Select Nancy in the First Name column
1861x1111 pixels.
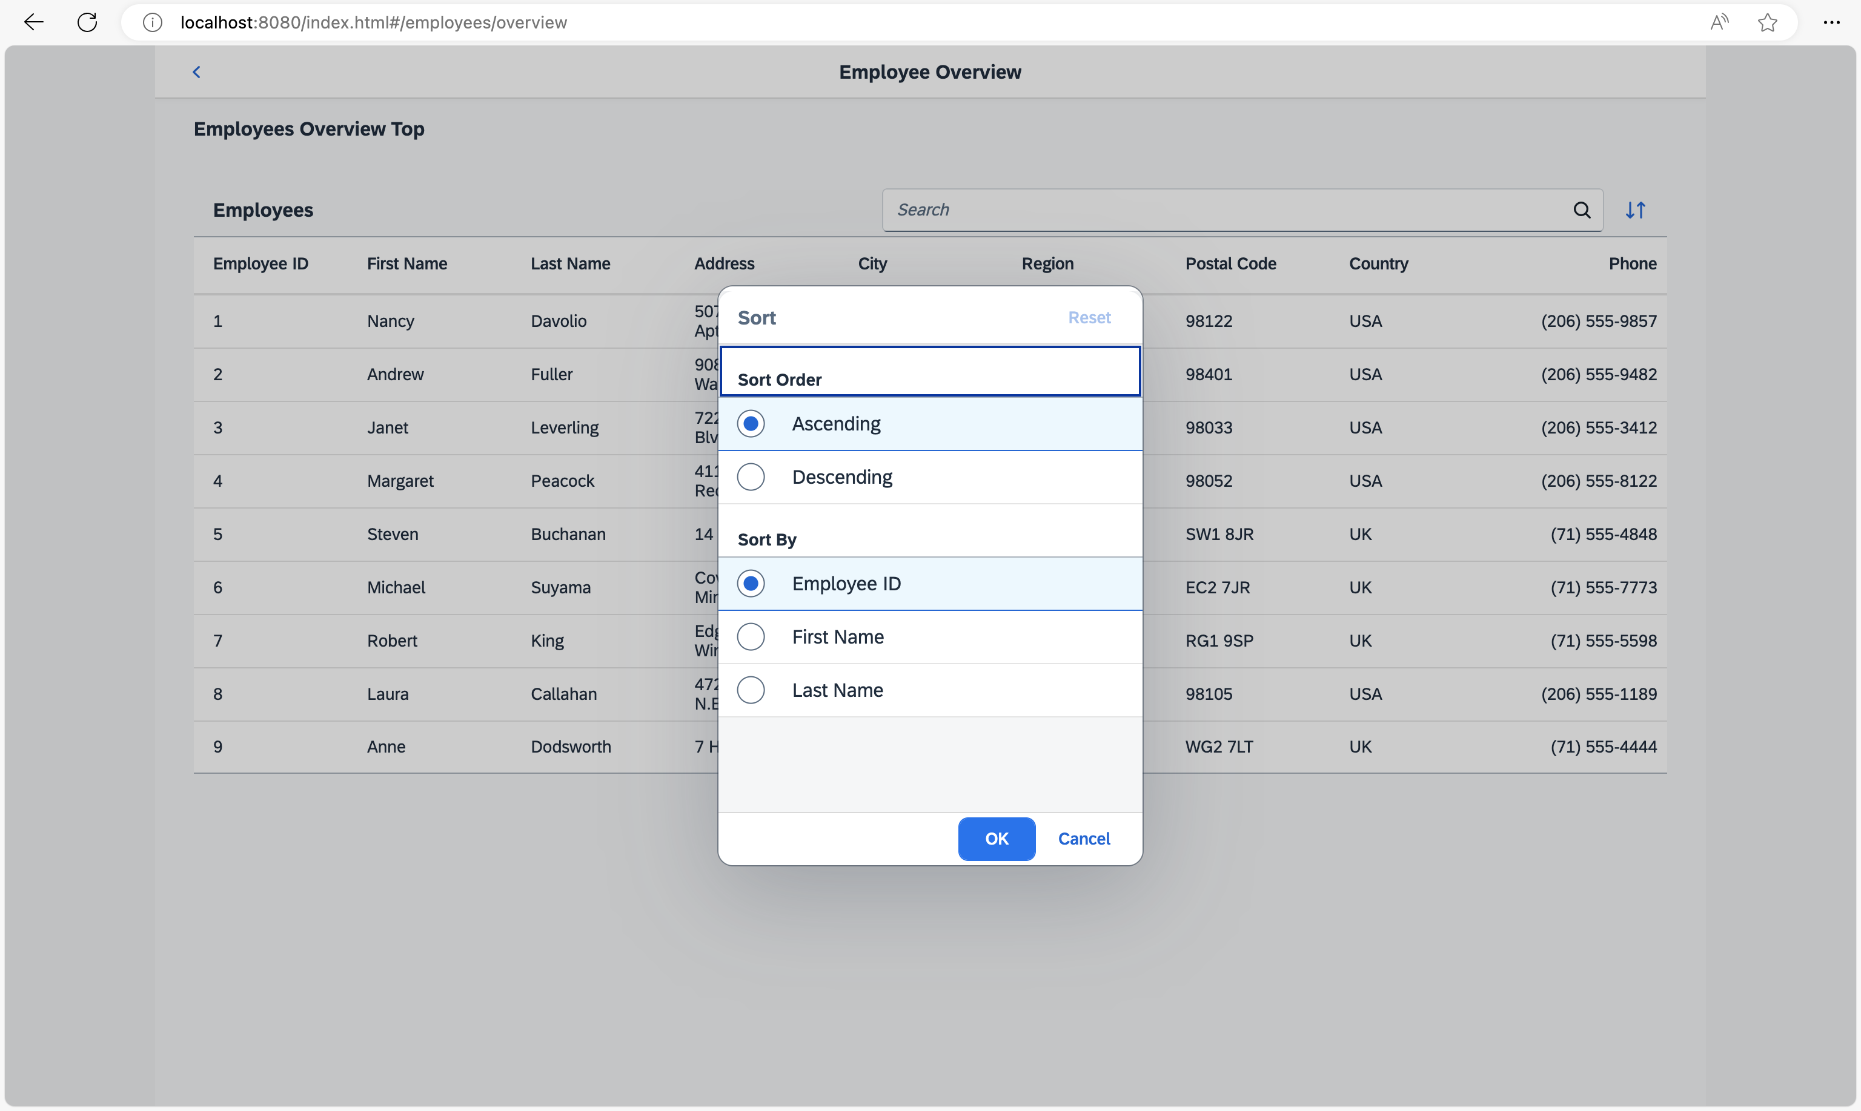390,321
